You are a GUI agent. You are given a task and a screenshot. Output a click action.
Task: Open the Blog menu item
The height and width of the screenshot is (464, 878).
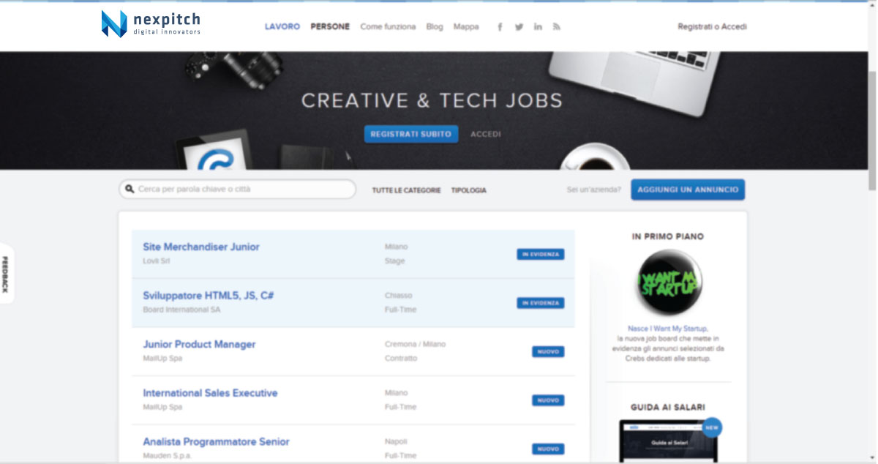pyautogui.click(x=435, y=26)
